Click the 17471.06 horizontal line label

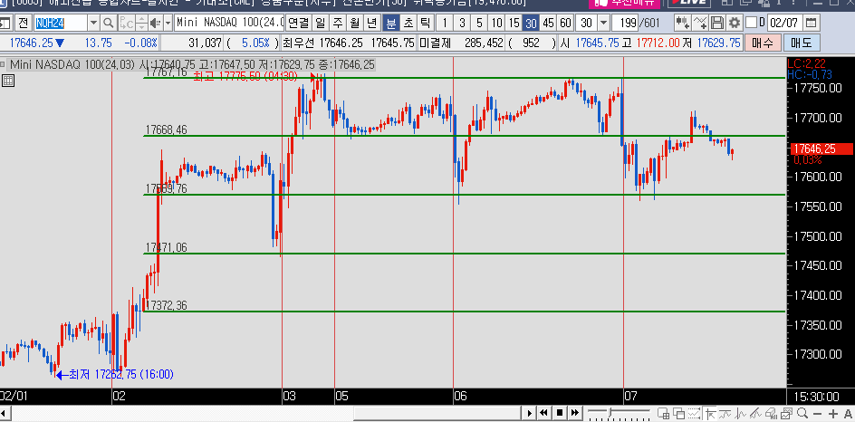point(166,247)
